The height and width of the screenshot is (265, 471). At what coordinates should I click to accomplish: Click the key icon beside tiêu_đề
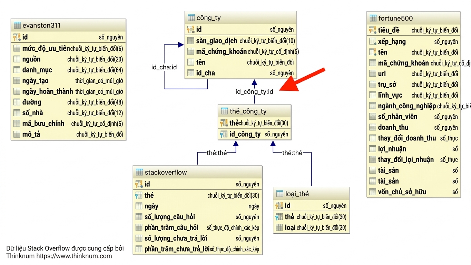pyautogui.click(x=373, y=30)
